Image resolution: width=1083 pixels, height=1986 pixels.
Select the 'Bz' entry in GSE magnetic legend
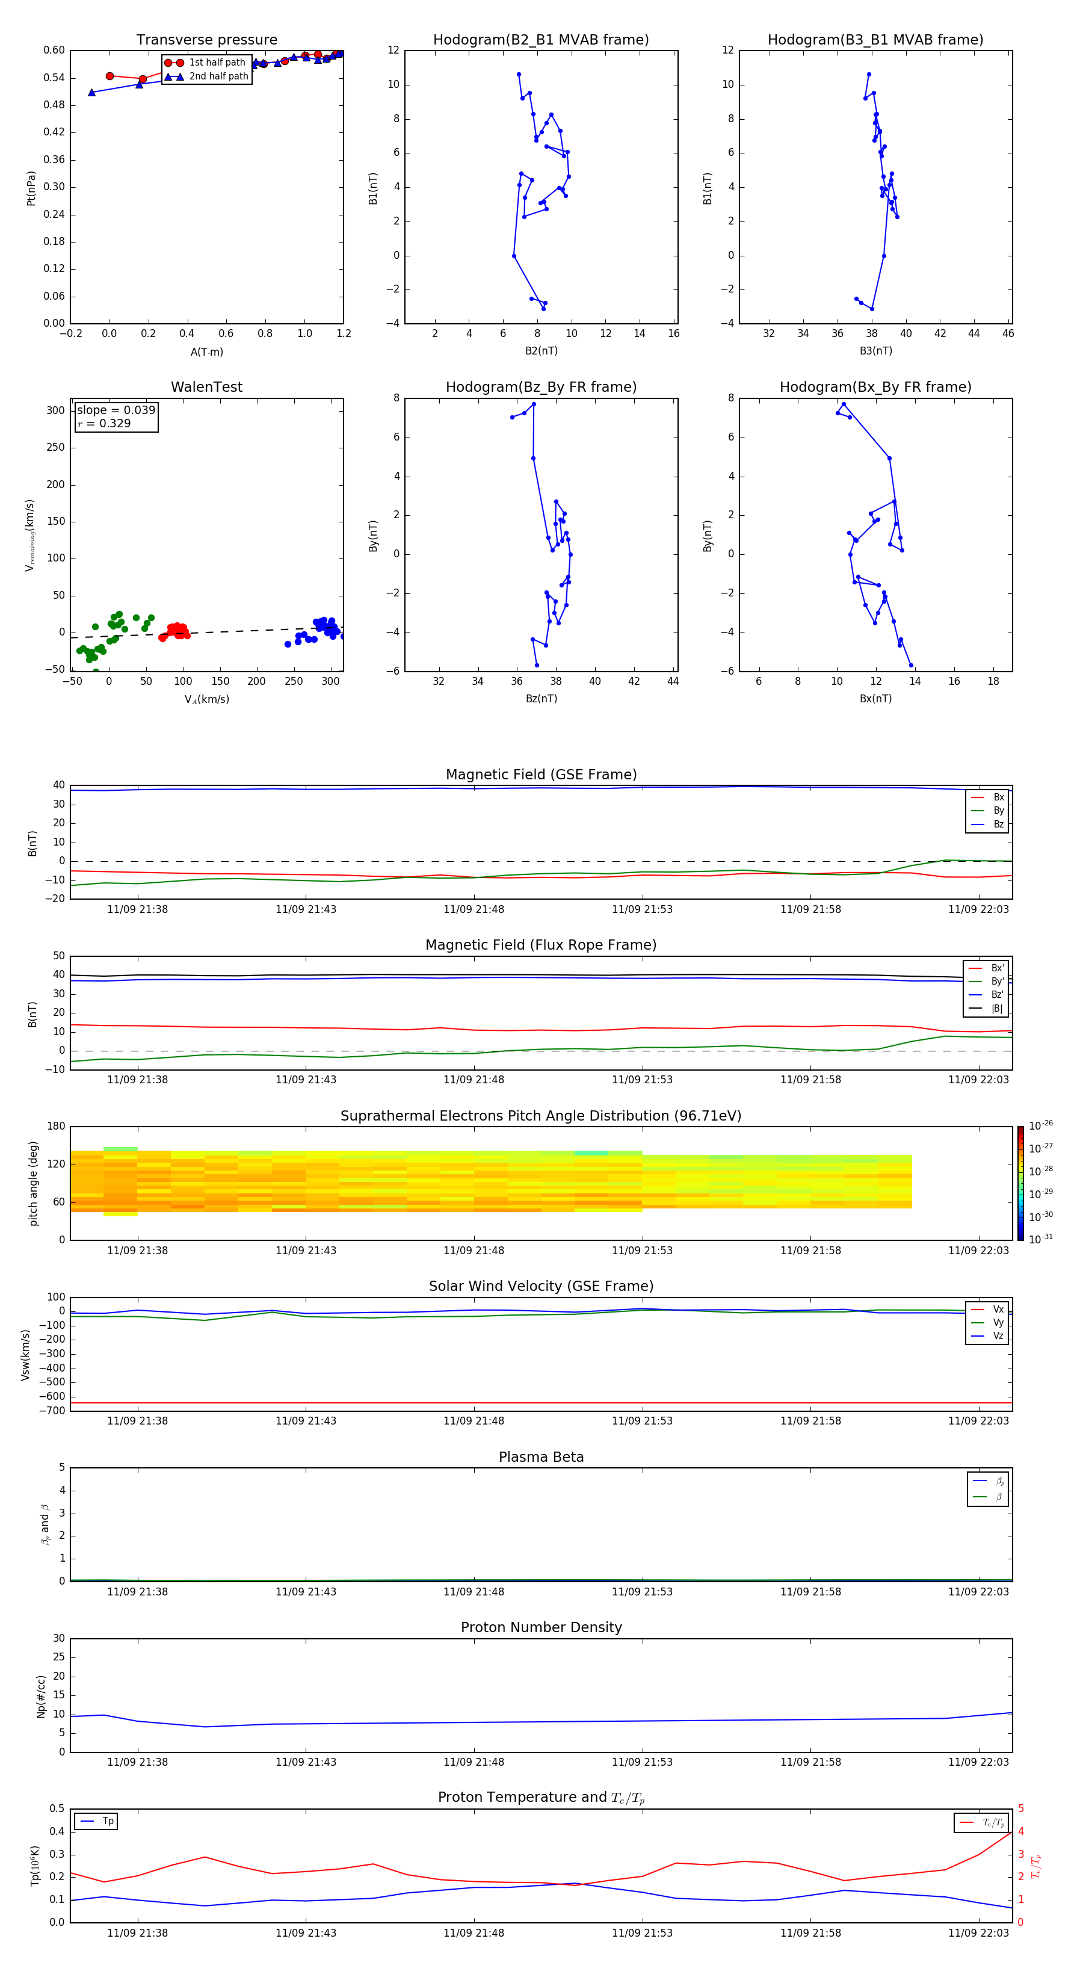(987, 824)
